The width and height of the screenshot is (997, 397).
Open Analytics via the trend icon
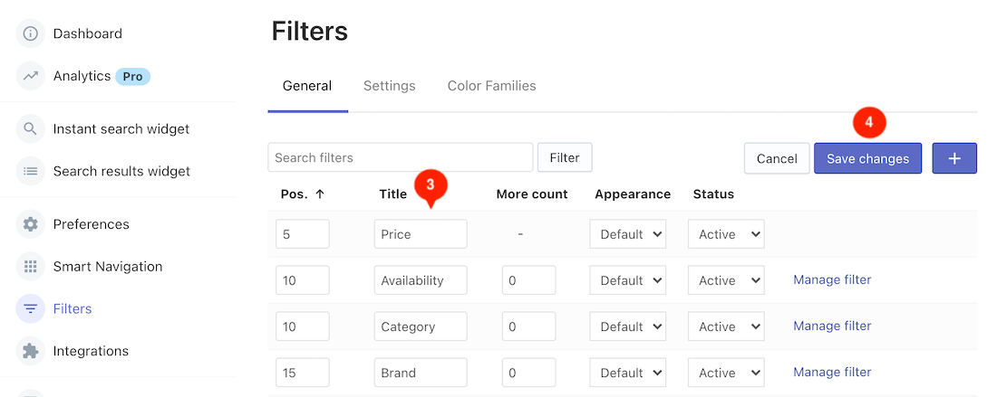(31, 76)
